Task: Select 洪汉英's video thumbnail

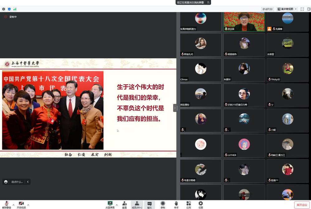Action: coord(244,21)
